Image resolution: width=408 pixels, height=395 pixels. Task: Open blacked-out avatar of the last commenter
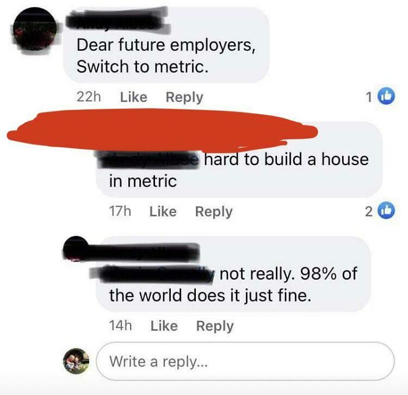pos(75,249)
